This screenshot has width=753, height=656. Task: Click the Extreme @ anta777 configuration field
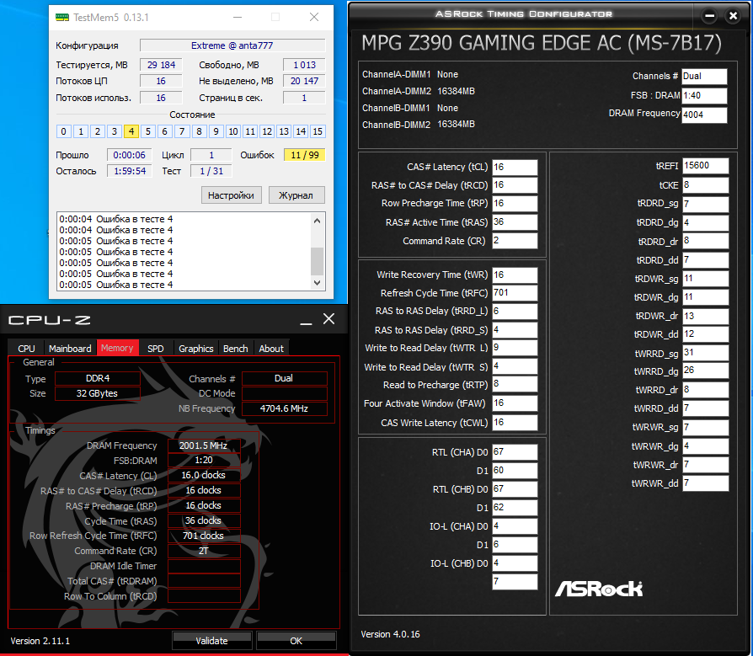pyautogui.click(x=232, y=45)
